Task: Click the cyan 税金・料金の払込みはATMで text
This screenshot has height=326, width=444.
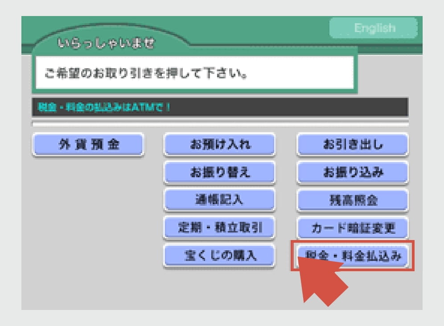Action: pyautogui.click(x=105, y=107)
